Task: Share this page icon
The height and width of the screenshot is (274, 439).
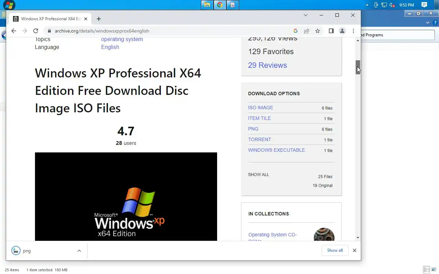Action: pyautogui.click(x=307, y=31)
